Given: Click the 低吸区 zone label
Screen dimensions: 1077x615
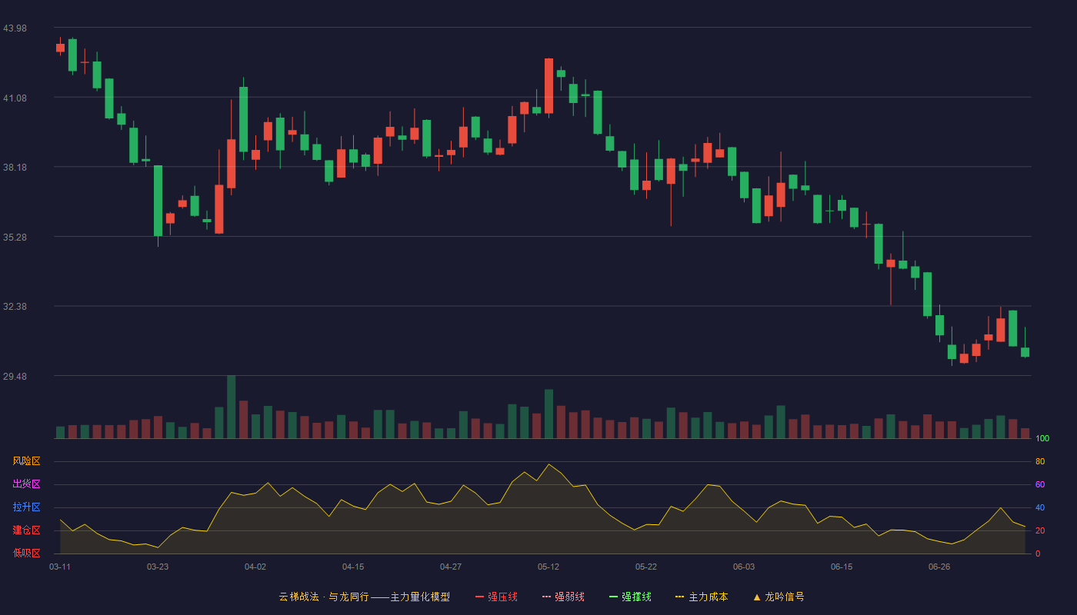Looking at the screenshot, I should [26, 553].
